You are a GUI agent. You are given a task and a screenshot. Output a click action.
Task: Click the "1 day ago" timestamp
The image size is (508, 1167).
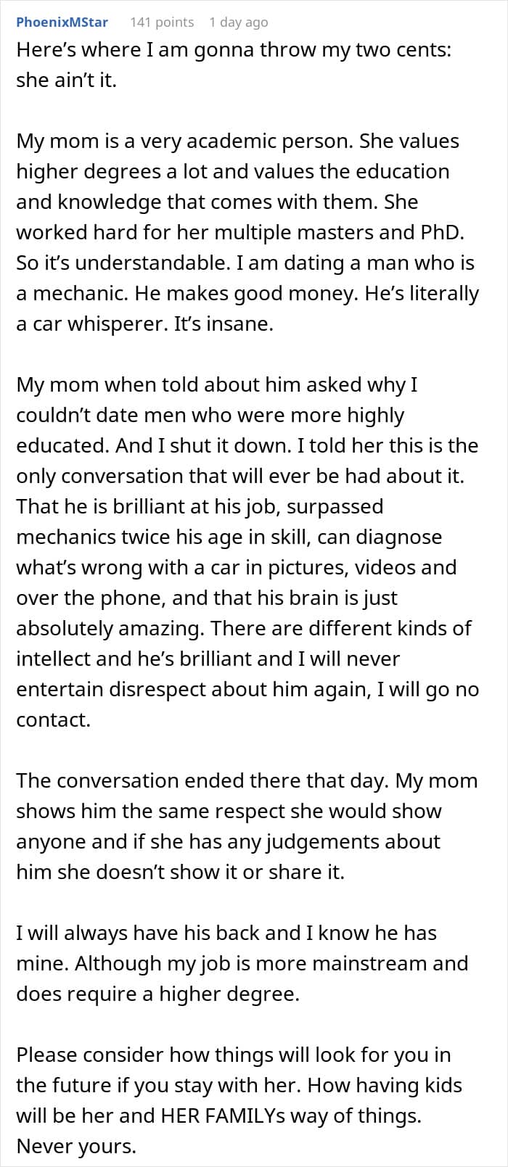coord(238,22)
